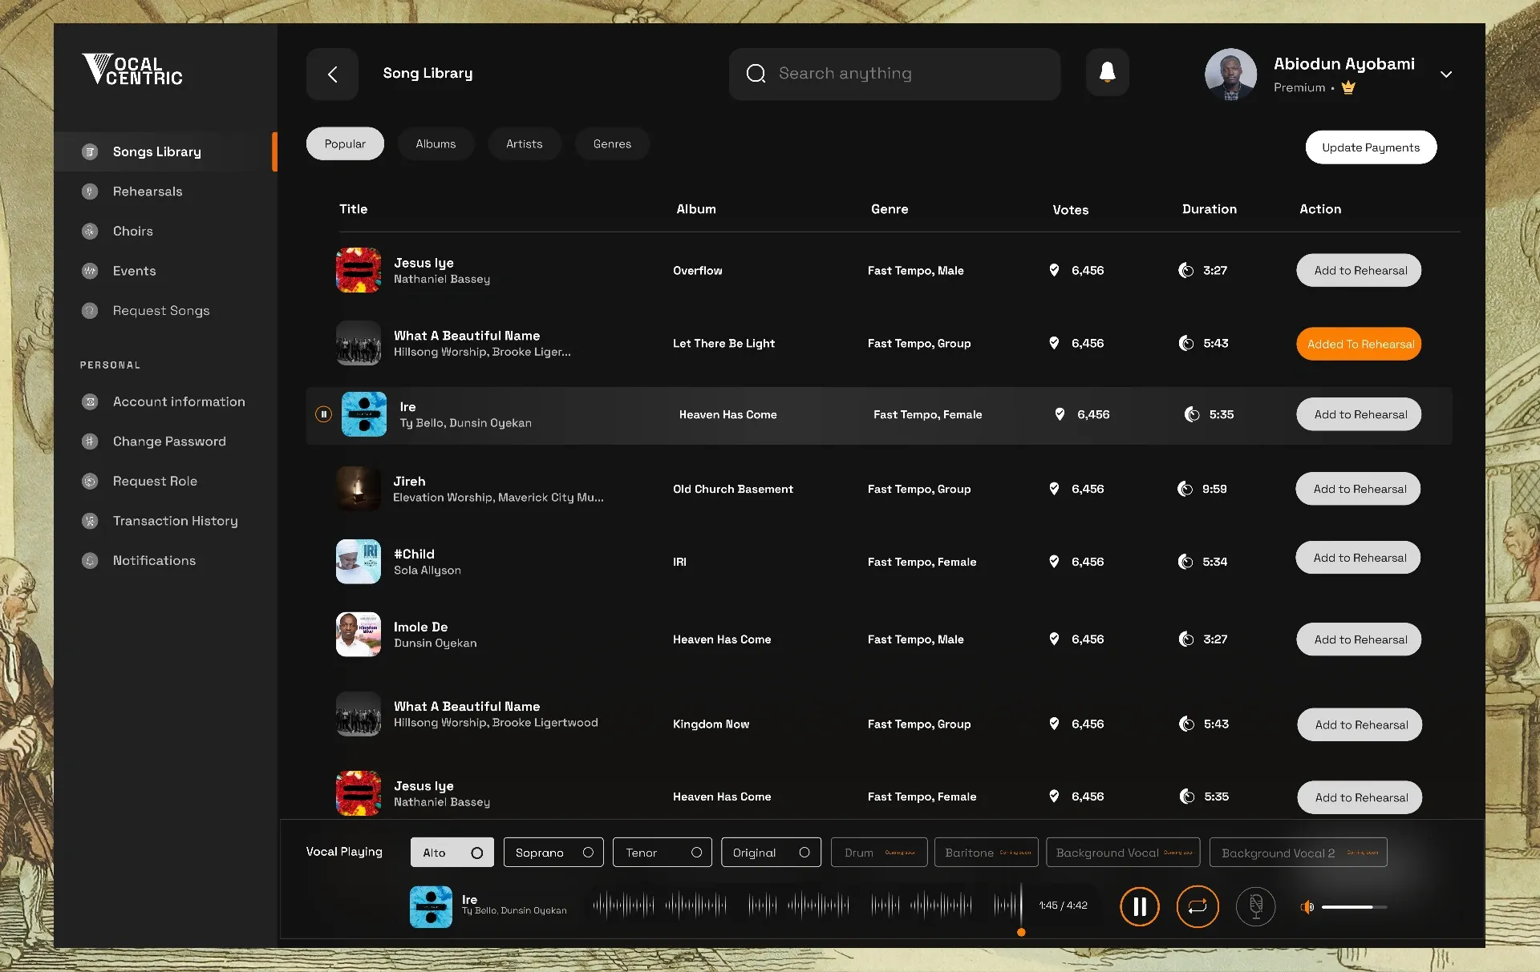The width and height of the screenshot is (1540, 972).
Task: Add #Child to rehearsal
Action: tap(1358, 558)
